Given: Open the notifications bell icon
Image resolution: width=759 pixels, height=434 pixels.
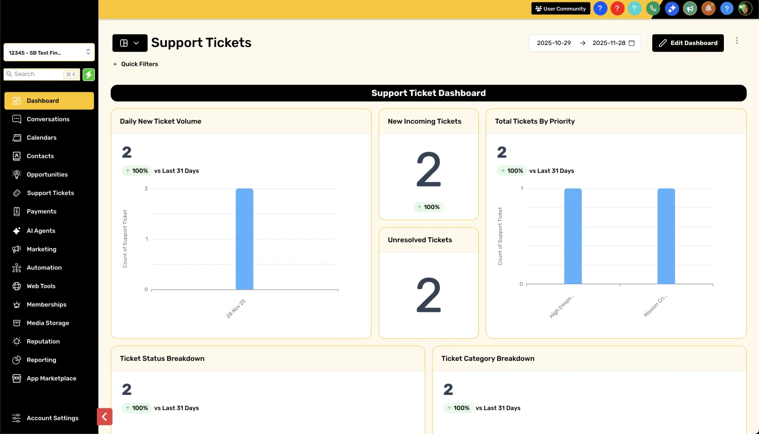Looking at the screenshot, I should point(708,8).
